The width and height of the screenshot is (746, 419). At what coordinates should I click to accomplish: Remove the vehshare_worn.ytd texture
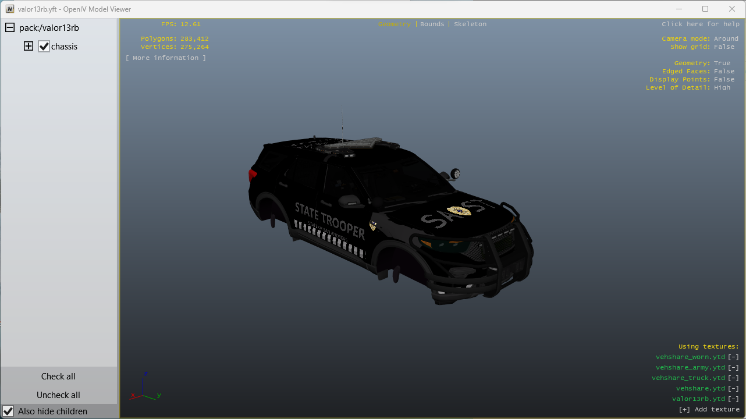click(x=733, y=357)
